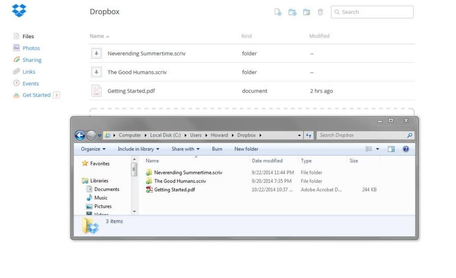Click the Dropbox web Search field
This screenshot has height=278, width=456.
[x=372, y=12]
